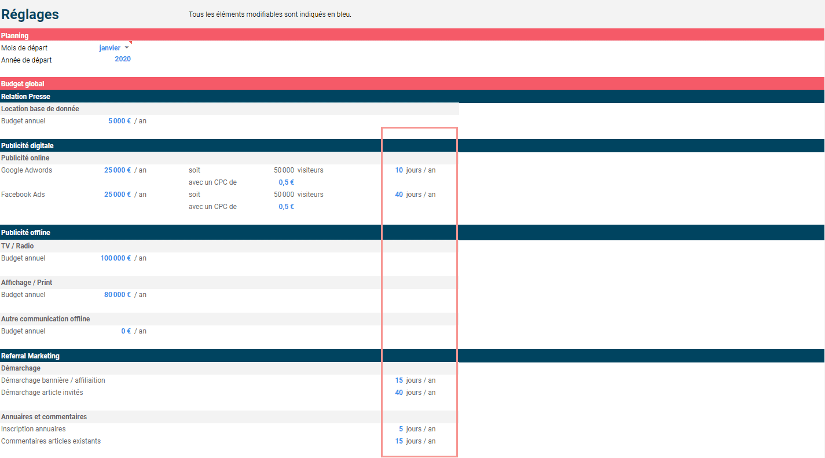Click the Inscription annuaires 5 jours value
Image resolution: width=825 pixels, height=458 pixels.
coord(401,429)
